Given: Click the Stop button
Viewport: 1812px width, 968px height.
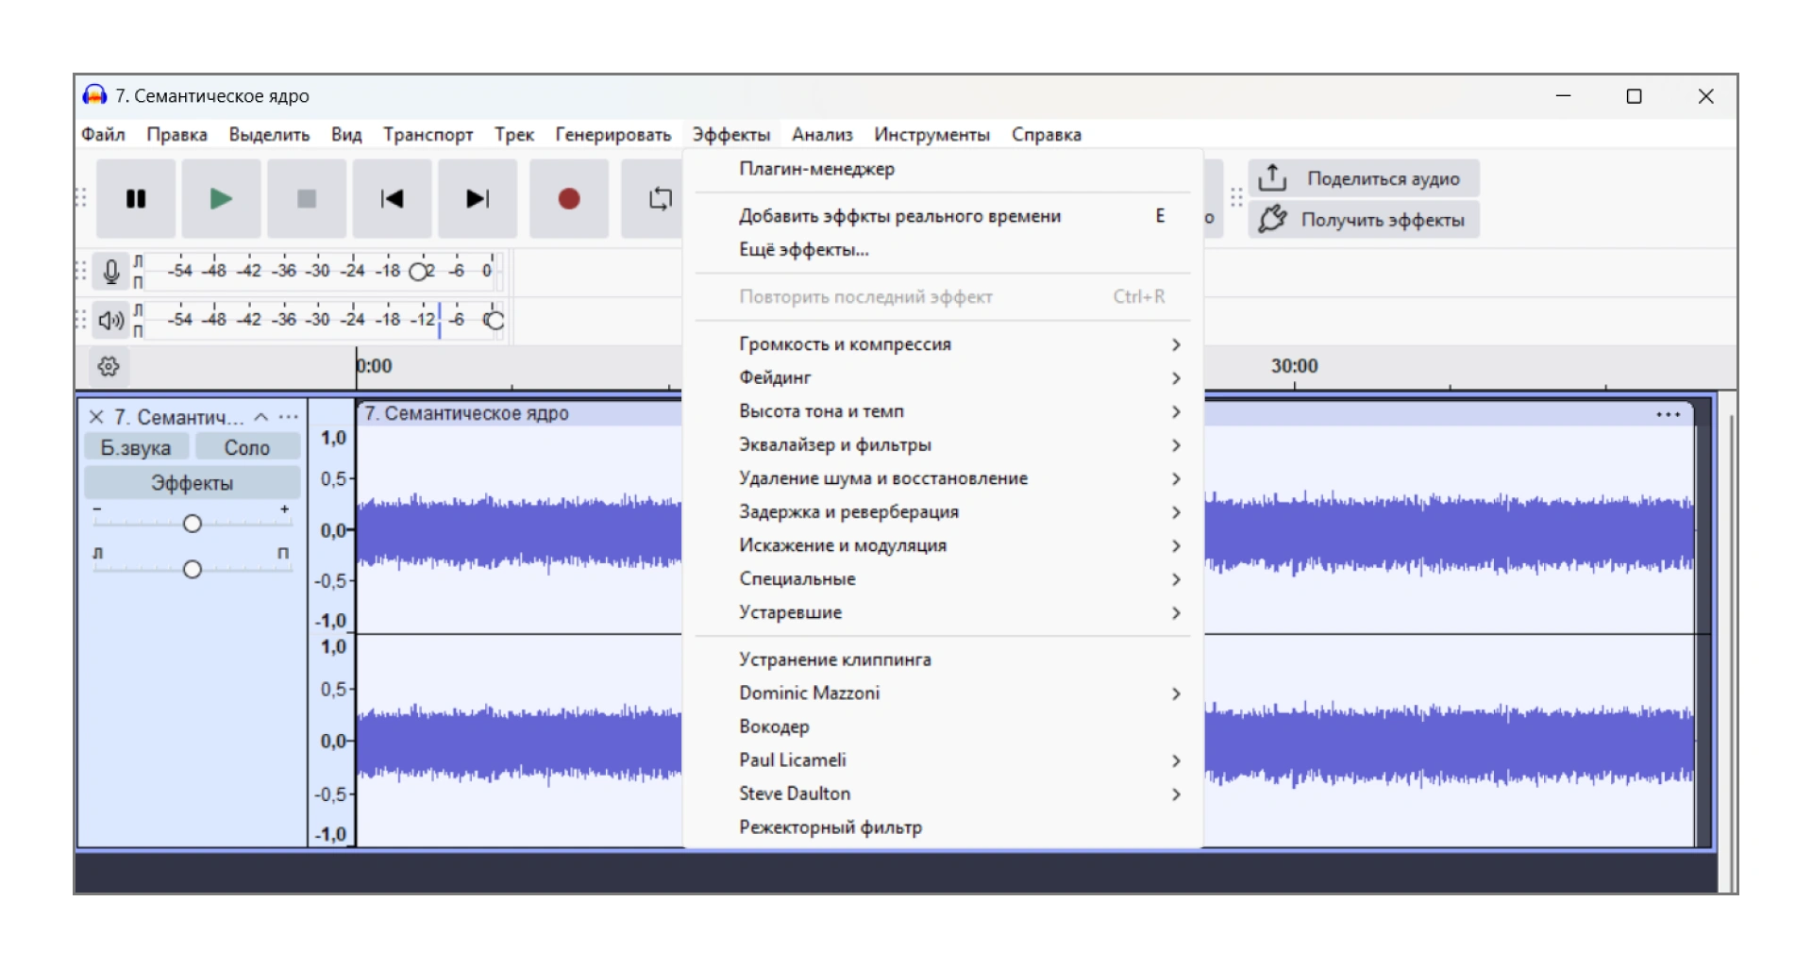Looking at the screenshot, I should (x=306, y=199).
